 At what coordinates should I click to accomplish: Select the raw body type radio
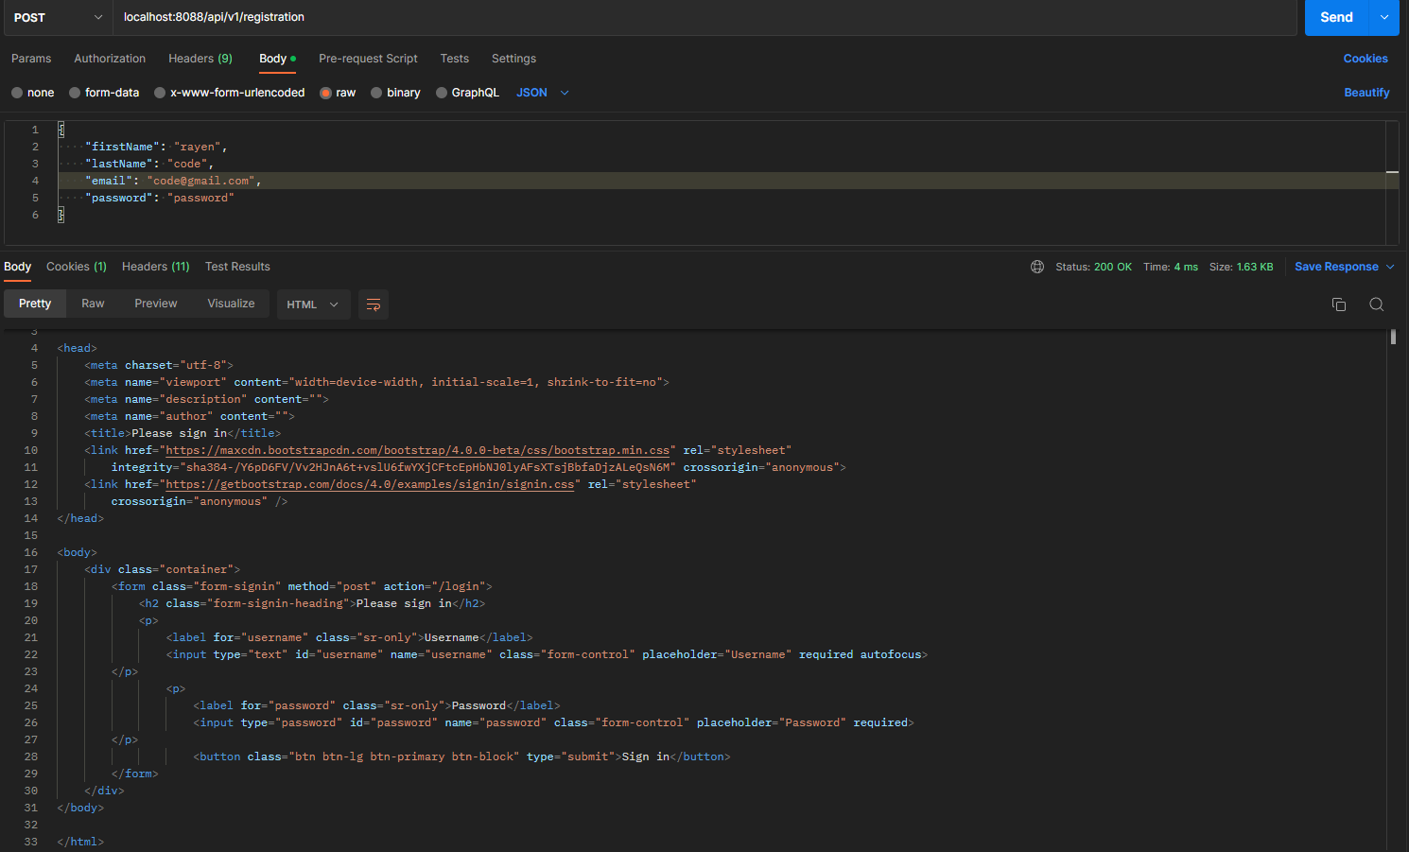click(326, 93)
